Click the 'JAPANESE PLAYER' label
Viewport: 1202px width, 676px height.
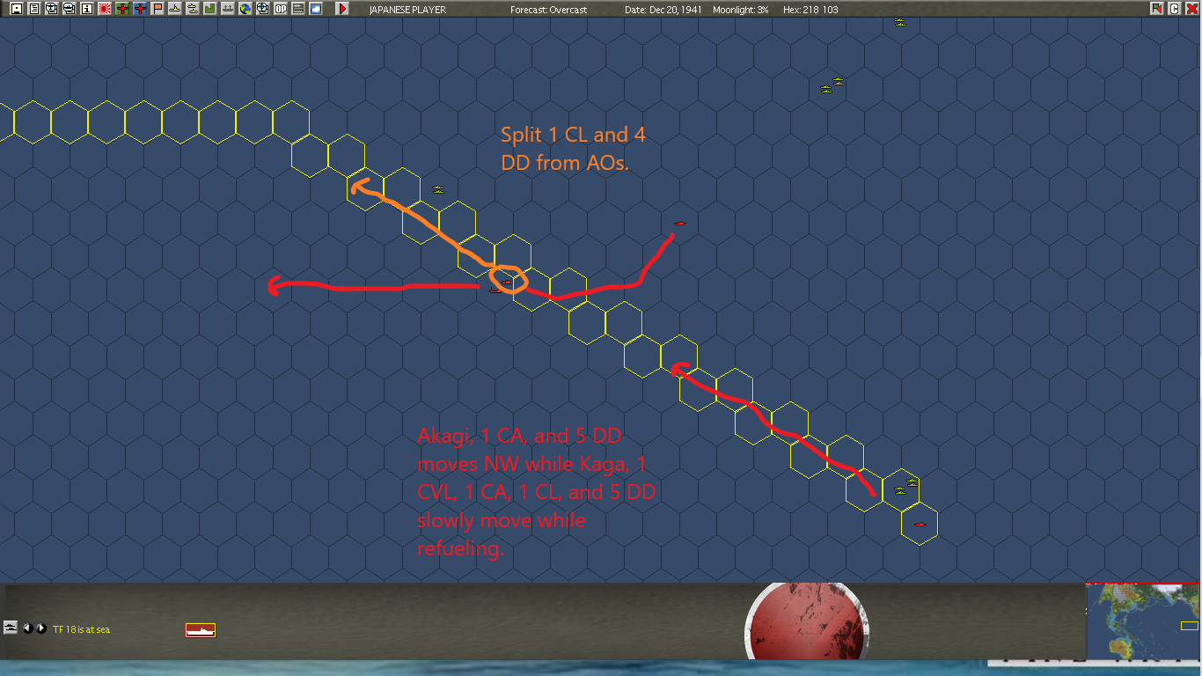click(407, 10)
